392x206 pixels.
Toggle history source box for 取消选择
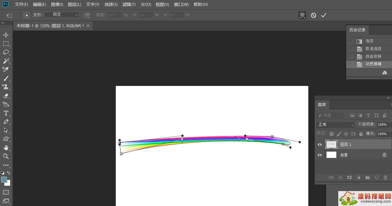350,49
